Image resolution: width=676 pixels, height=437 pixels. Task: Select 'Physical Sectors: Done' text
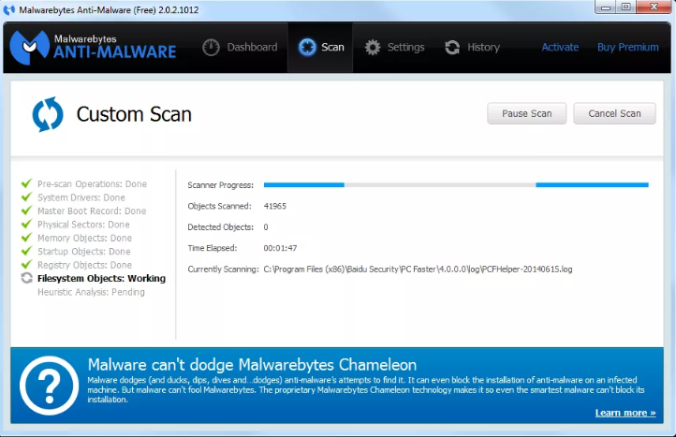(x=83, y=225)
